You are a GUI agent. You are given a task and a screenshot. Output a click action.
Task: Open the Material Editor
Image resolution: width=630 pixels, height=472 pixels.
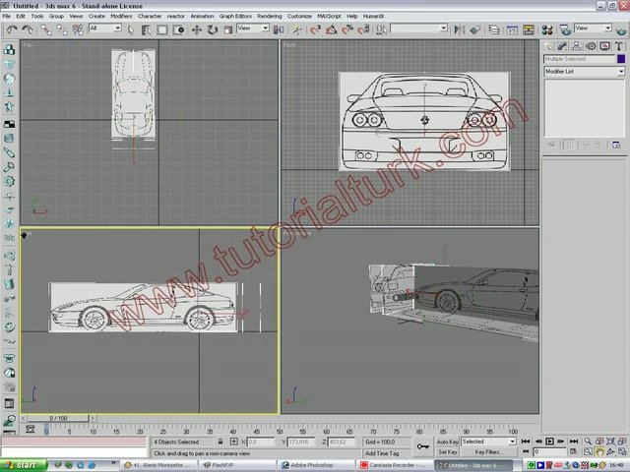click(x=547, y=29)
